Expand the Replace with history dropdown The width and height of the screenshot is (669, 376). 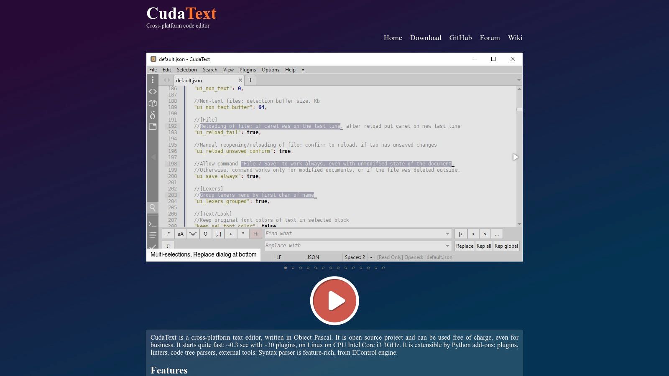(x=447, y=246)
